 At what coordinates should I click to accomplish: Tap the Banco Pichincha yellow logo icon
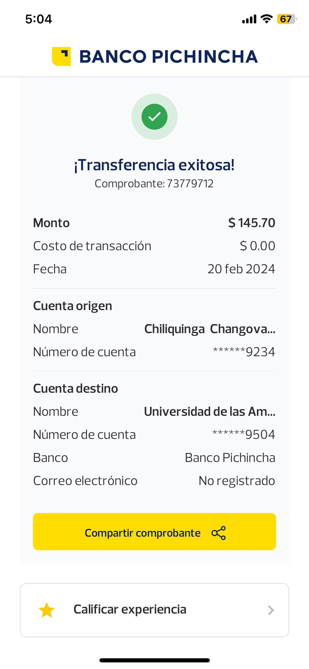(61, 56)
